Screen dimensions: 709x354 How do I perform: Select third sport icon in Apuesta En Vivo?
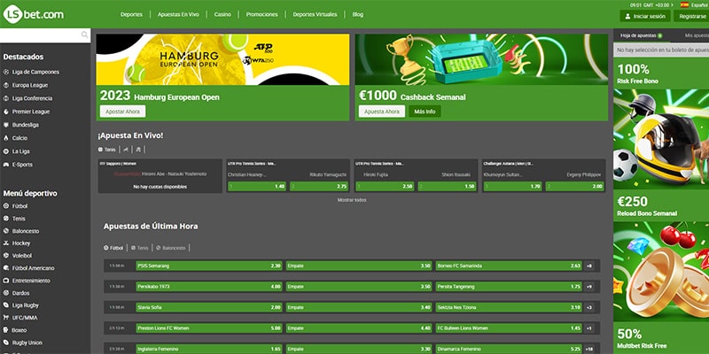coord(138,149)
